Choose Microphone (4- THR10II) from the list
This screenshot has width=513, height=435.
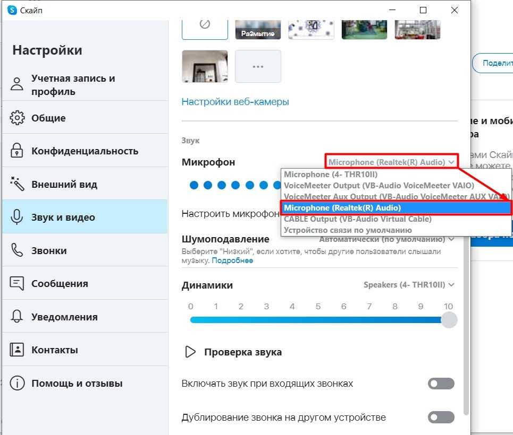pyautogui.click(x=396, y=175)
